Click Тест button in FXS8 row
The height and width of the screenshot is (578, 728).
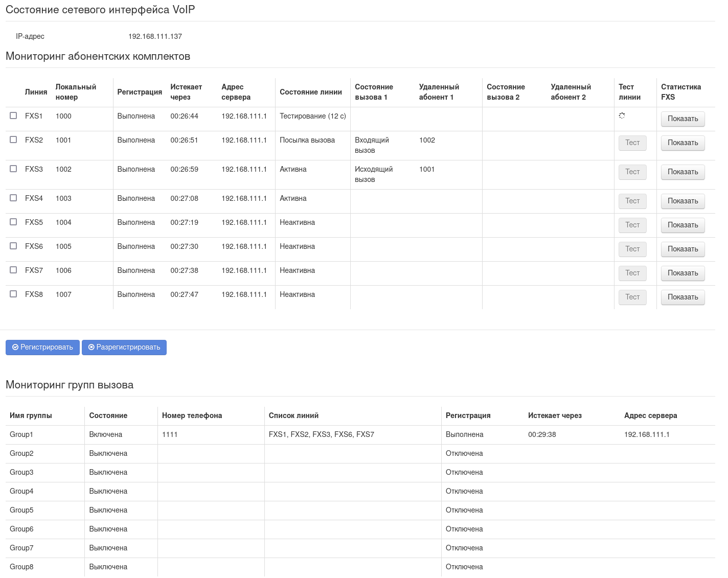click(x=632, y=297)
